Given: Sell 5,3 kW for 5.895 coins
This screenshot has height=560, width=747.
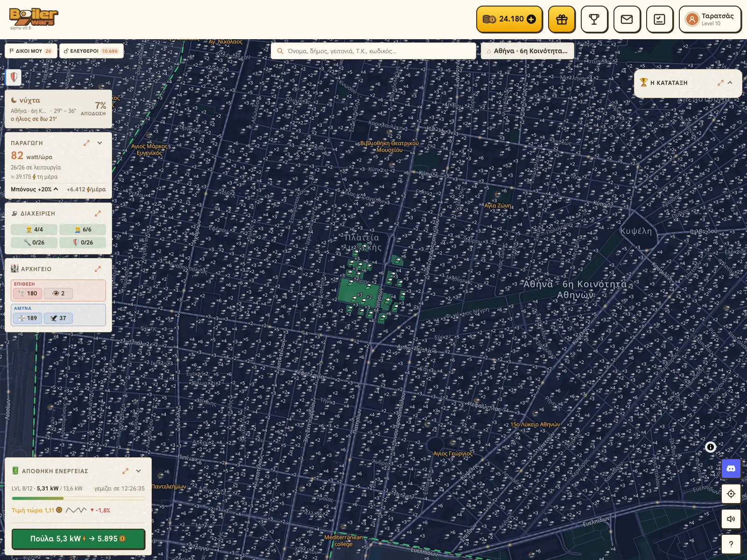Looking at the screenshot, I should [x=78, y=539].
